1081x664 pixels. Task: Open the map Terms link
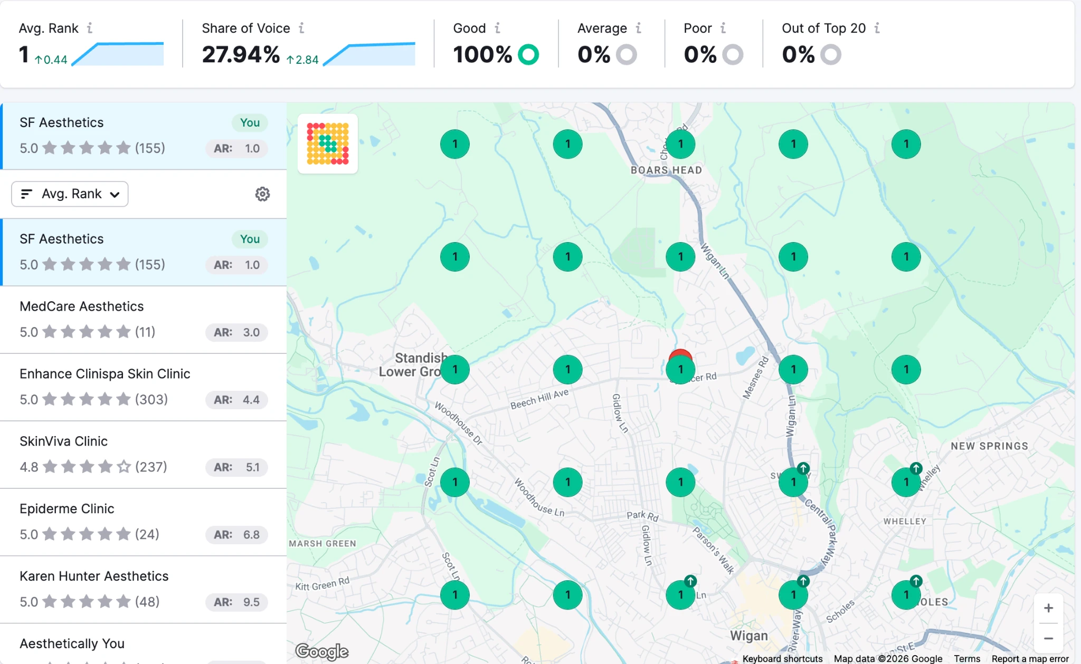click(966, 658)
